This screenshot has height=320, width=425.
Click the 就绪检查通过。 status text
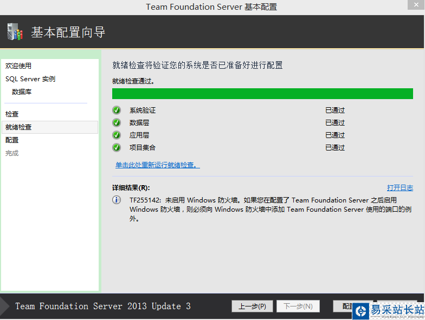click(133, 81)
